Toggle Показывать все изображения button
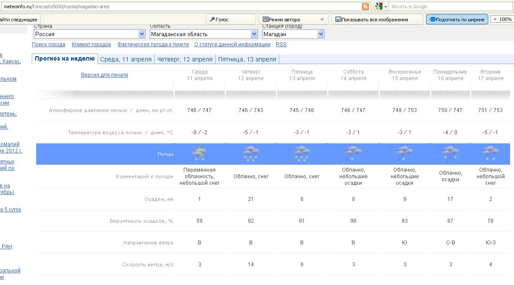This screenshot has width=514, height=285. [377, 20]
